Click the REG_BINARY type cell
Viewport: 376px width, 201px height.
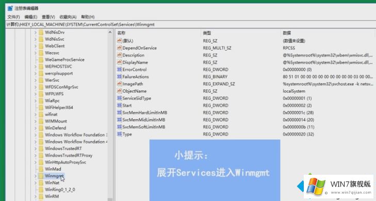215,77
